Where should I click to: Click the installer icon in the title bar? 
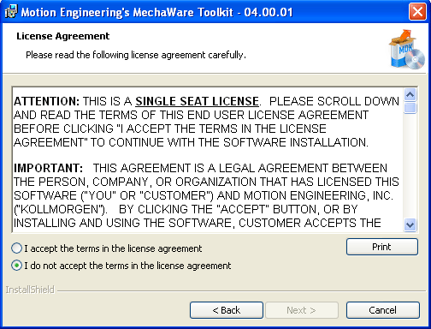(x=11, y=12)
